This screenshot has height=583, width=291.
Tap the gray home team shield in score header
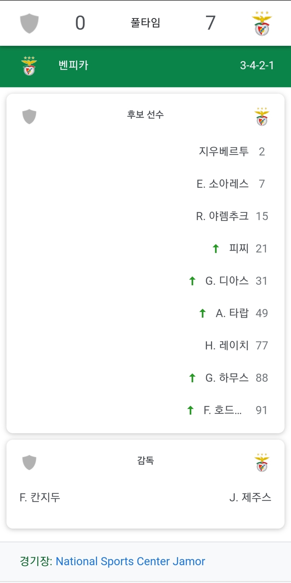point(29,23)
